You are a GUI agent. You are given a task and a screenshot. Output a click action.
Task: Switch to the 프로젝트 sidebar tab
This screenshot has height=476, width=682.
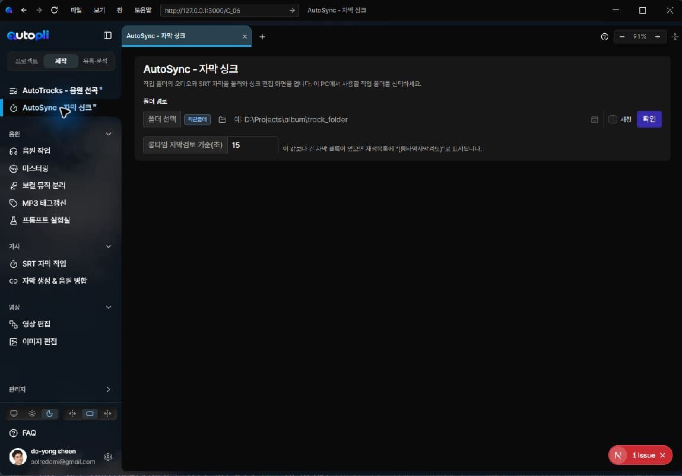point(26,61)
